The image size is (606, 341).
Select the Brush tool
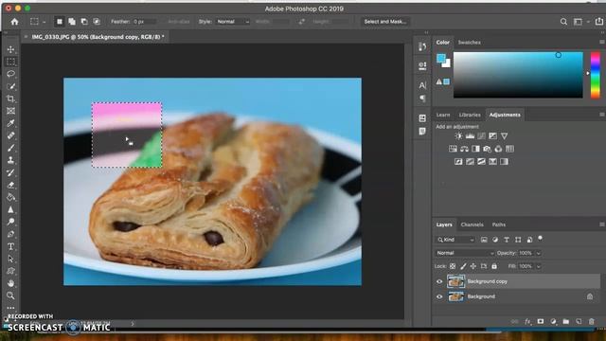pos(10,148)
